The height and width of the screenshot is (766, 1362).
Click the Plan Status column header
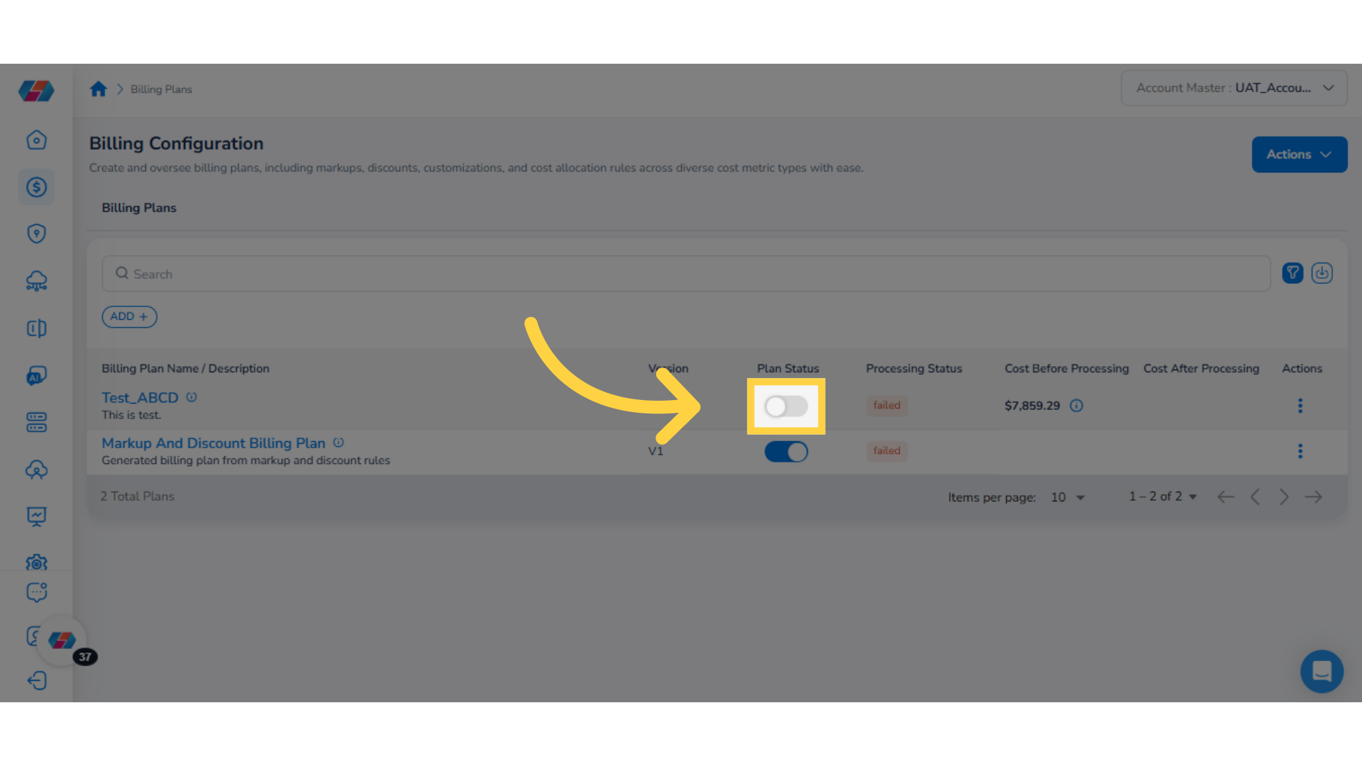(x=787, y=369)
